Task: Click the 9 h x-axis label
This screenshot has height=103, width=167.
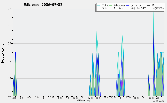Action: (x=67, y=98)
